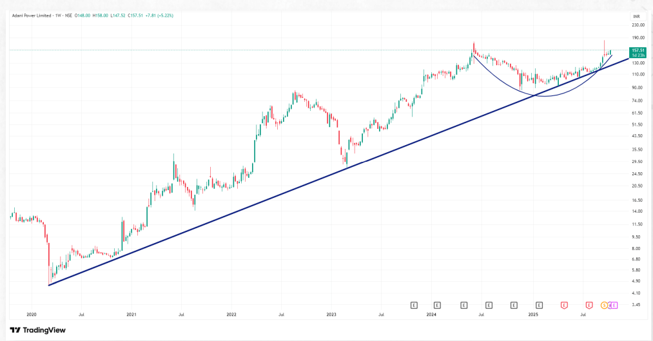653x341 pixels.
Task: Open the purple E upcoming earnings marker
Action: pos(614,305)
